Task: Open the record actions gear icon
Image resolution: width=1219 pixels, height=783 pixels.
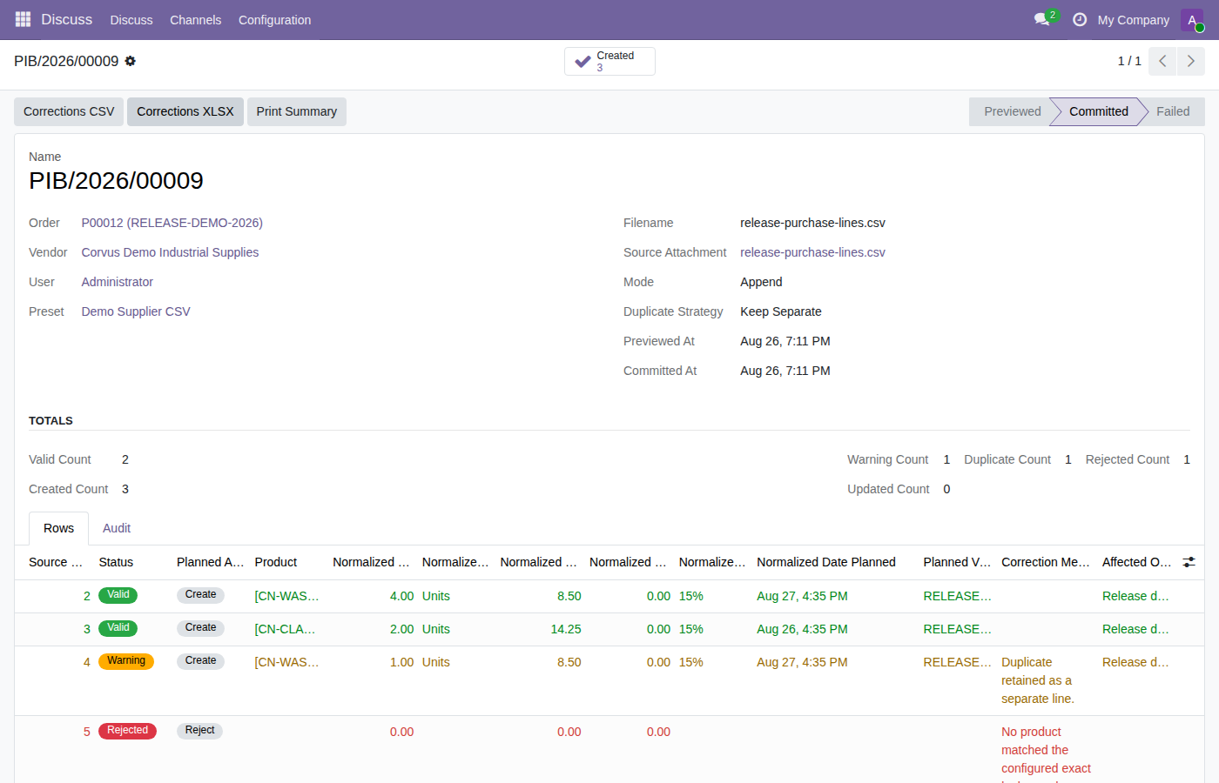Action: [131, 61]
